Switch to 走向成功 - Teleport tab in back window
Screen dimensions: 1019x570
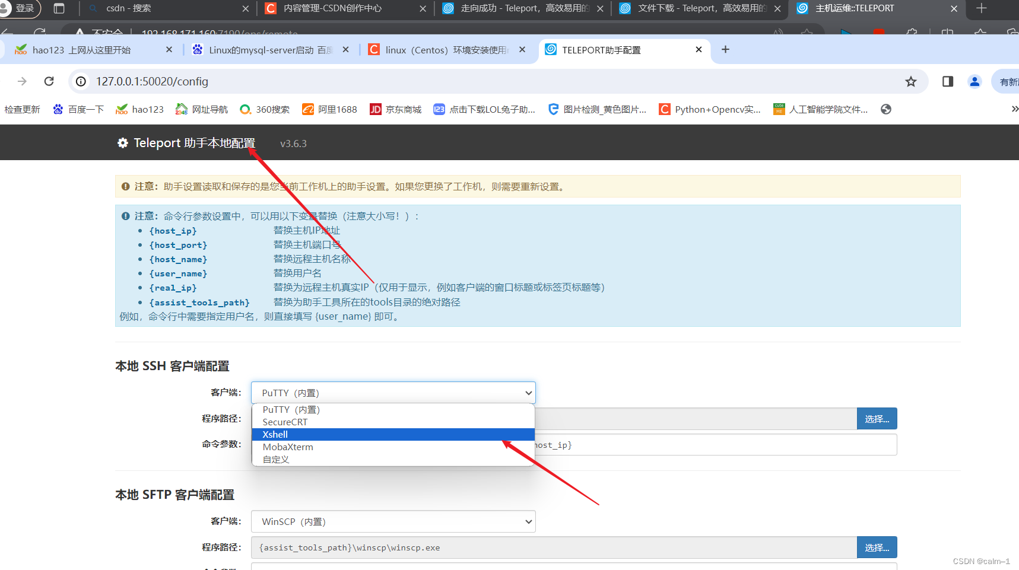522,8
